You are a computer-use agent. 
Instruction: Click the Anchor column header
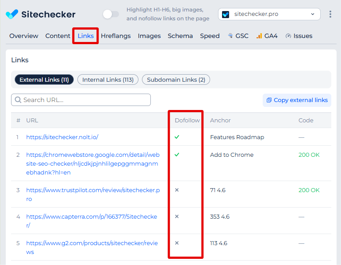point(220,120)
